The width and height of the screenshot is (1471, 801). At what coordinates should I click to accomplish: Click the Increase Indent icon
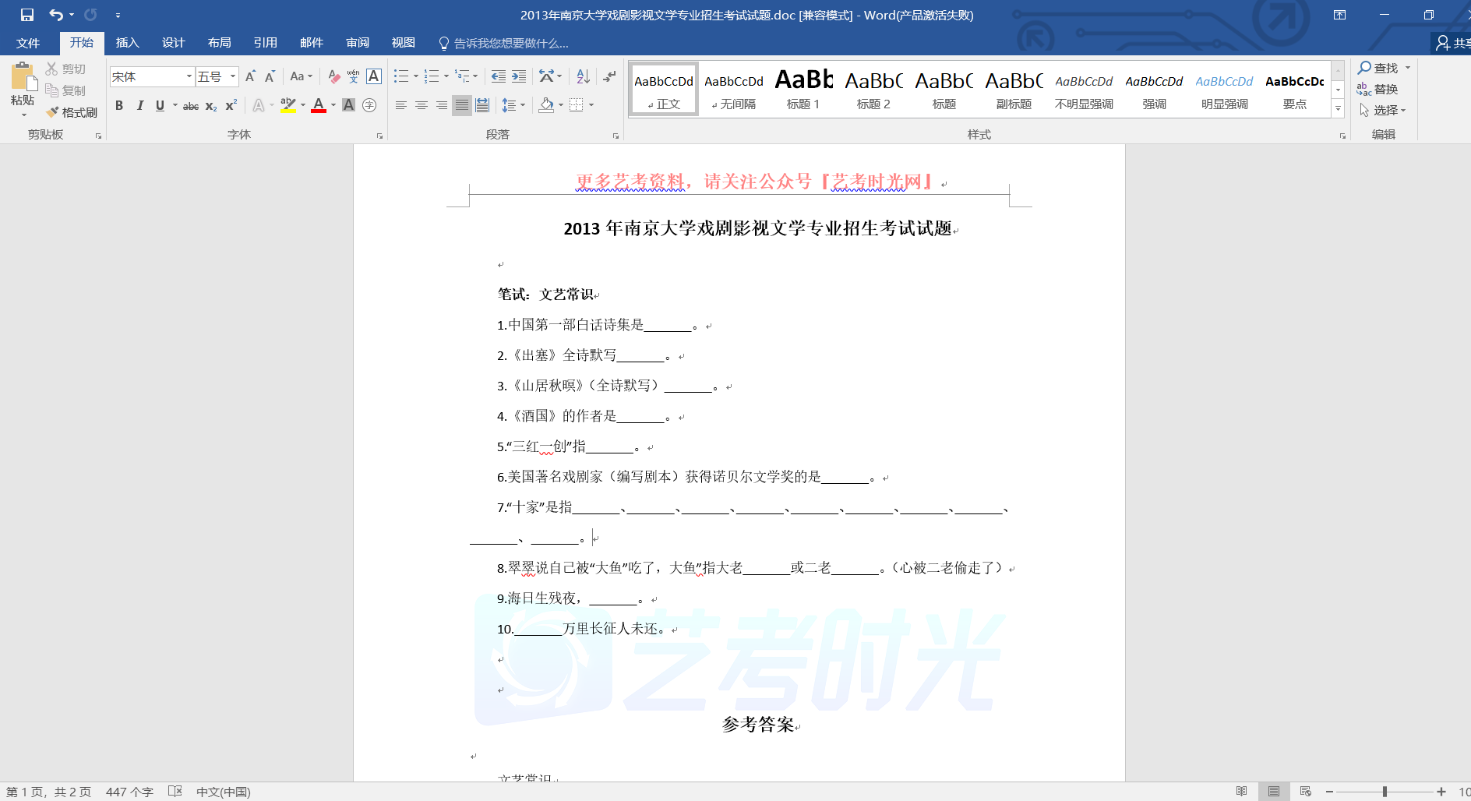pos(519,76)
